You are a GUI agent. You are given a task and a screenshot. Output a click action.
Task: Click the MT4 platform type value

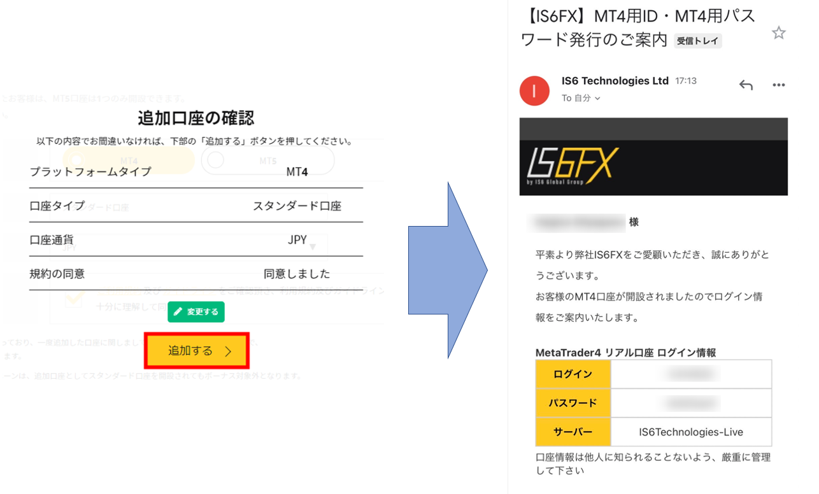coord(297,172)
